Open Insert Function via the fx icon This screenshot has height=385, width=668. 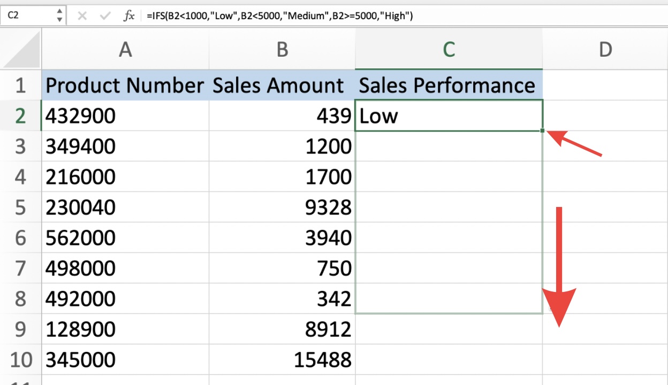[x=129, y=16]
